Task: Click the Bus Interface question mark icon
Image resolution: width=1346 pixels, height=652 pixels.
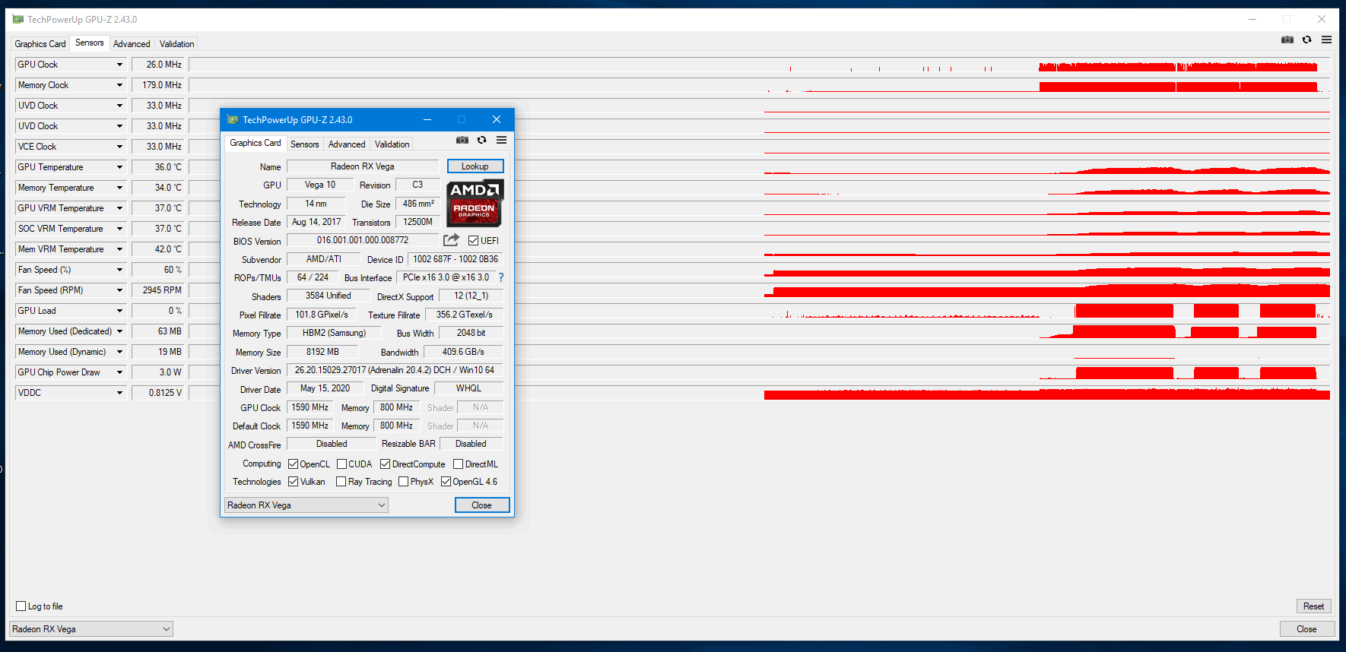Action: 501,277
